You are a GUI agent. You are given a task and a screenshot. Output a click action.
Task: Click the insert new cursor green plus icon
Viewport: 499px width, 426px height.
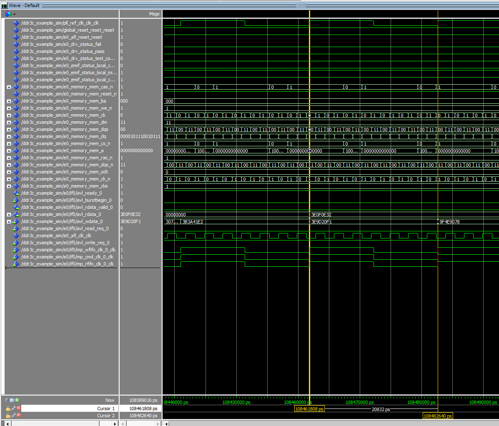pyautogui.click(x=17, y=400)
